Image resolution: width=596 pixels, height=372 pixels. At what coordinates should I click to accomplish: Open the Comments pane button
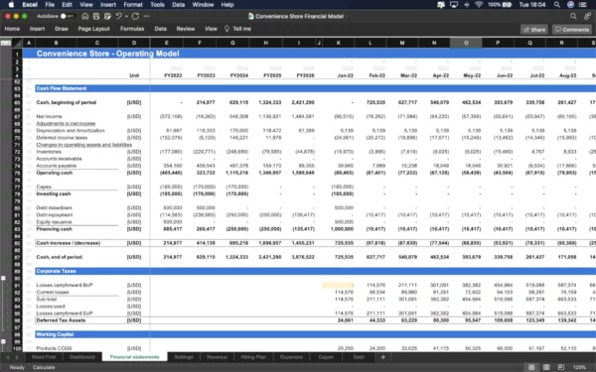[572, 29]
